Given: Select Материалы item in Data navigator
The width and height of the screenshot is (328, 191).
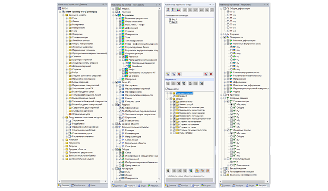Looking at the screenshot, I should coord(78,25).
